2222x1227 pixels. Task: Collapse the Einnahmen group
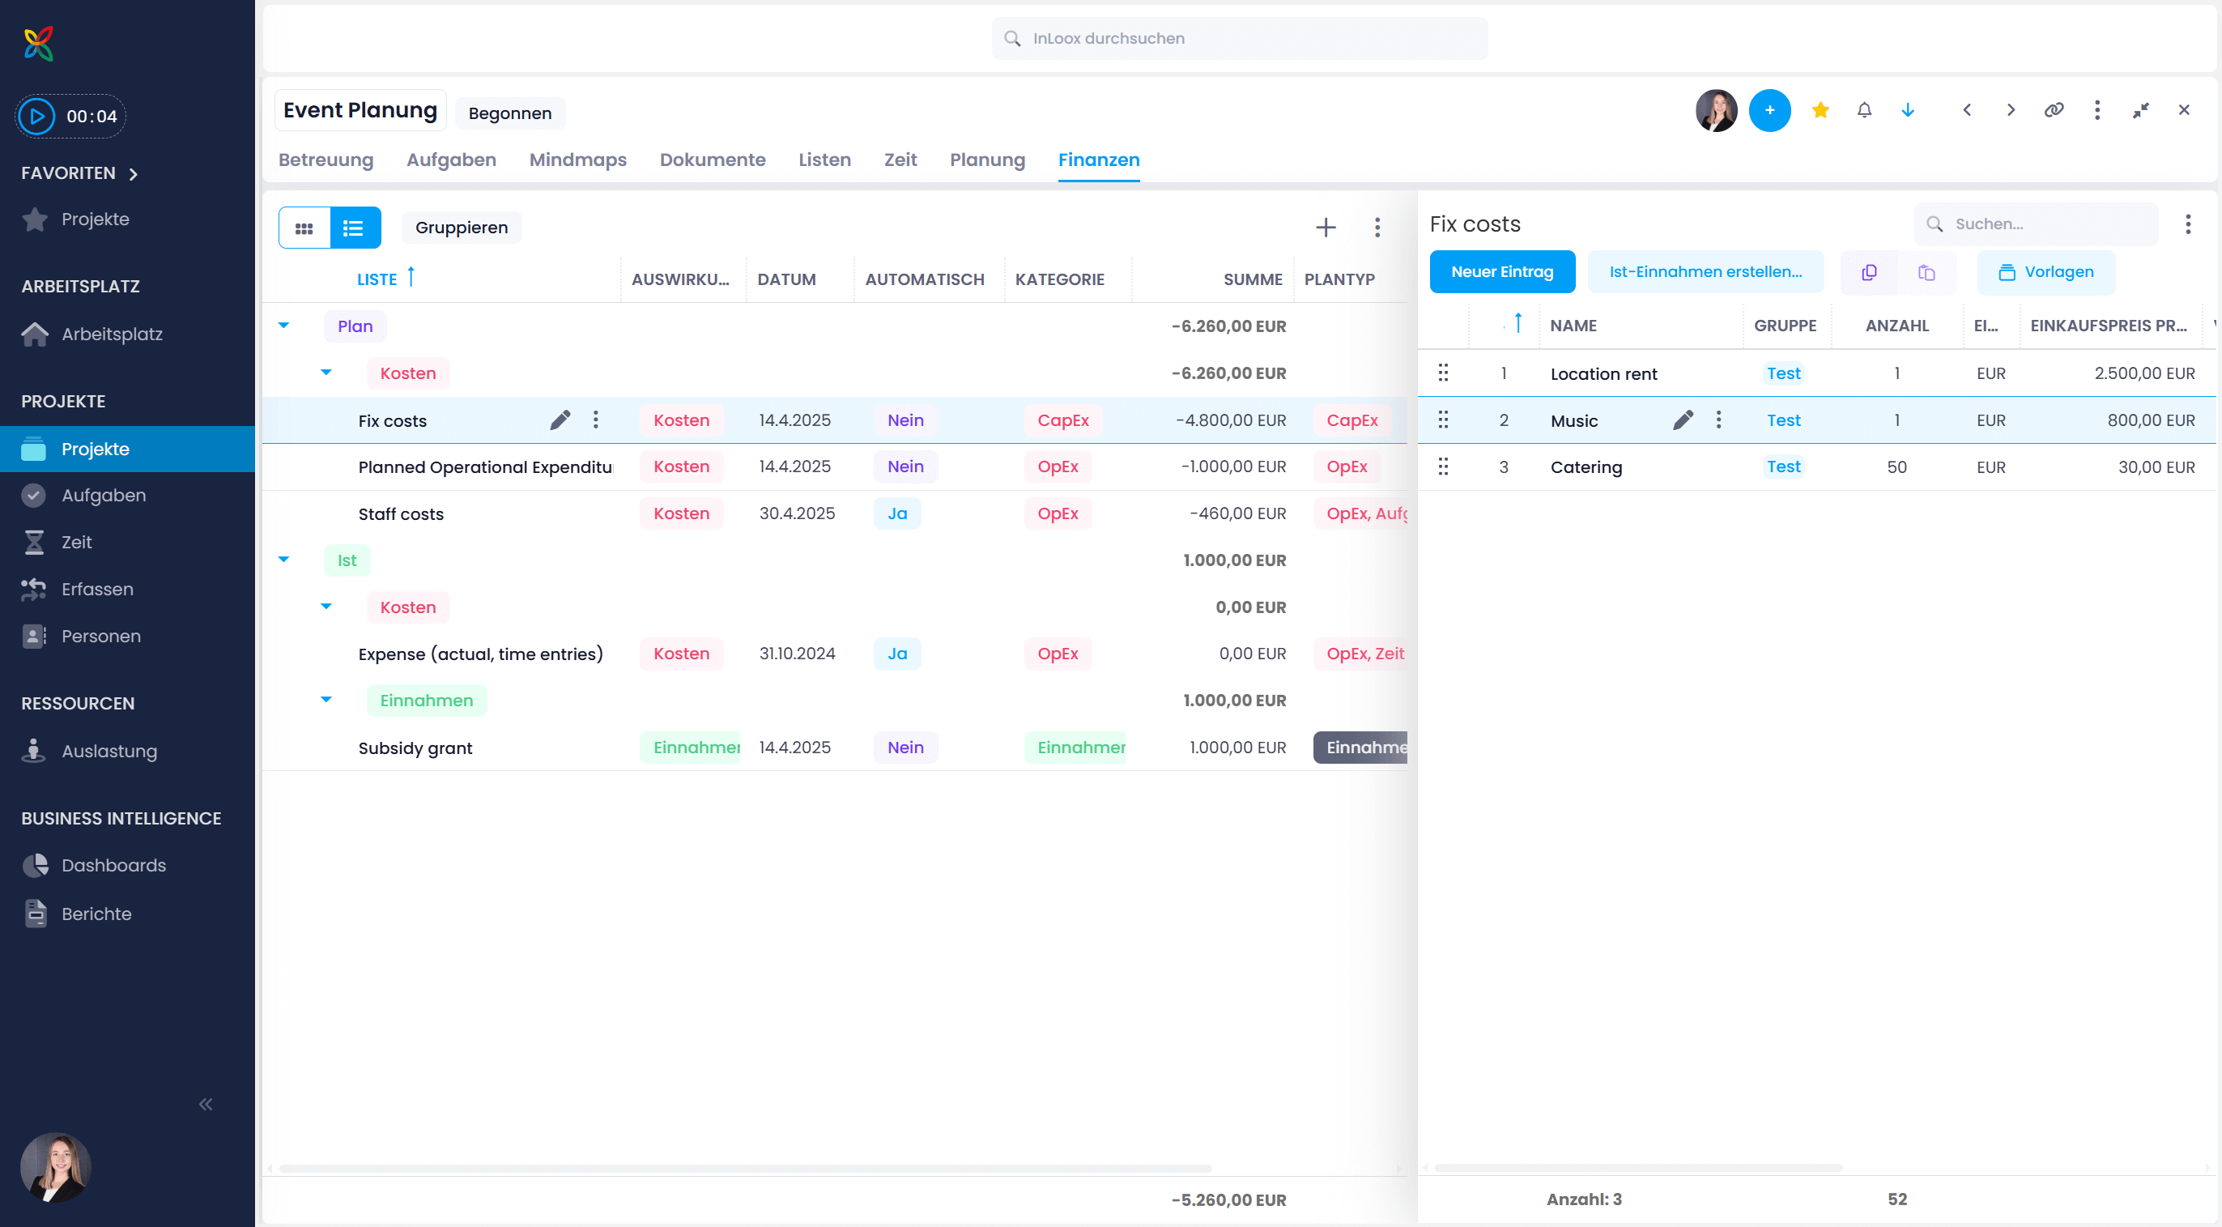pyautogui.click(x=326, y=700)
